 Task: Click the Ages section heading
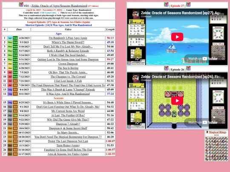pos(58,34)
